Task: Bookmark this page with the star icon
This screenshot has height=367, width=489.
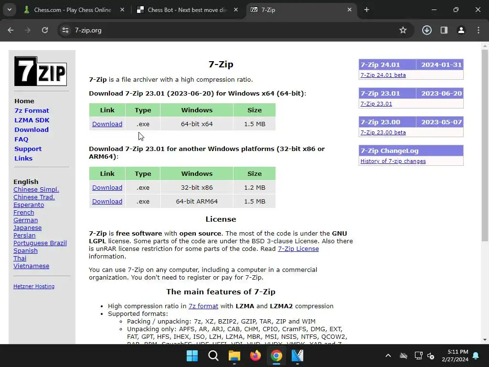Action: click(x=403, y=30)
